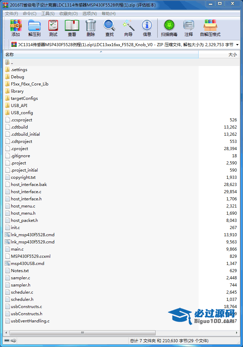
Task: Click the Comment (注释) toolbar icon
Action: click(189, 25)
